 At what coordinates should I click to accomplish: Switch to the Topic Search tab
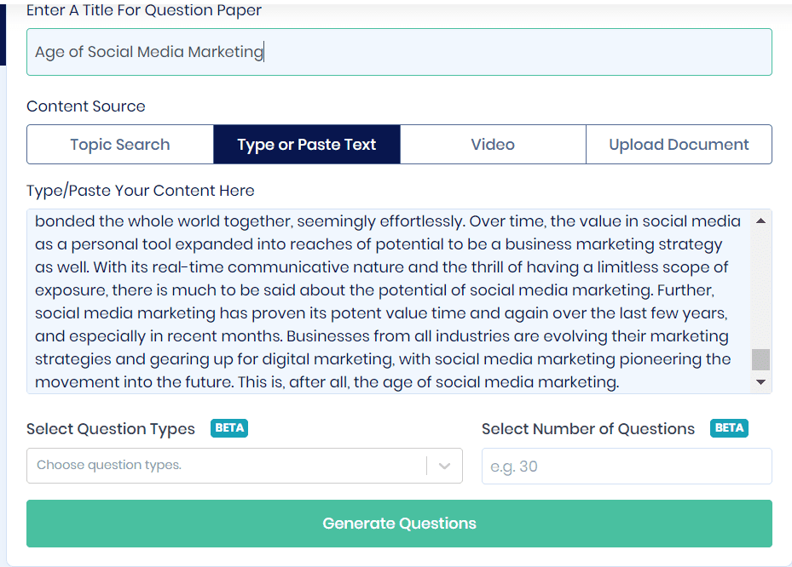pyautogui.click(x=120, y=145)
